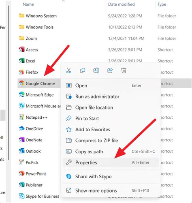This screenshot has width=192, height=203.
Task: Click the Publisher shortcut icon
Action: [21, 185]
